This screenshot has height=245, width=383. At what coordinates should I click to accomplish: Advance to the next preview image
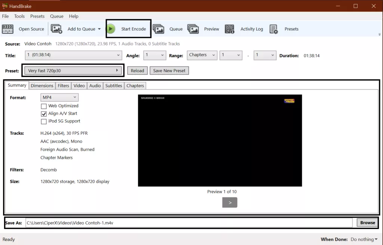pos(230,202)
